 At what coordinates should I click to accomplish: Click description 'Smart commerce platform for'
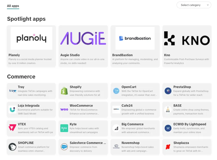tap(34, 147)
